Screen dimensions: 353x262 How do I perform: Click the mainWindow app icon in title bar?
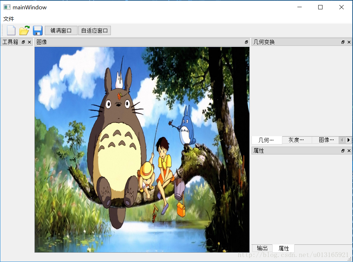pos(7,7)
